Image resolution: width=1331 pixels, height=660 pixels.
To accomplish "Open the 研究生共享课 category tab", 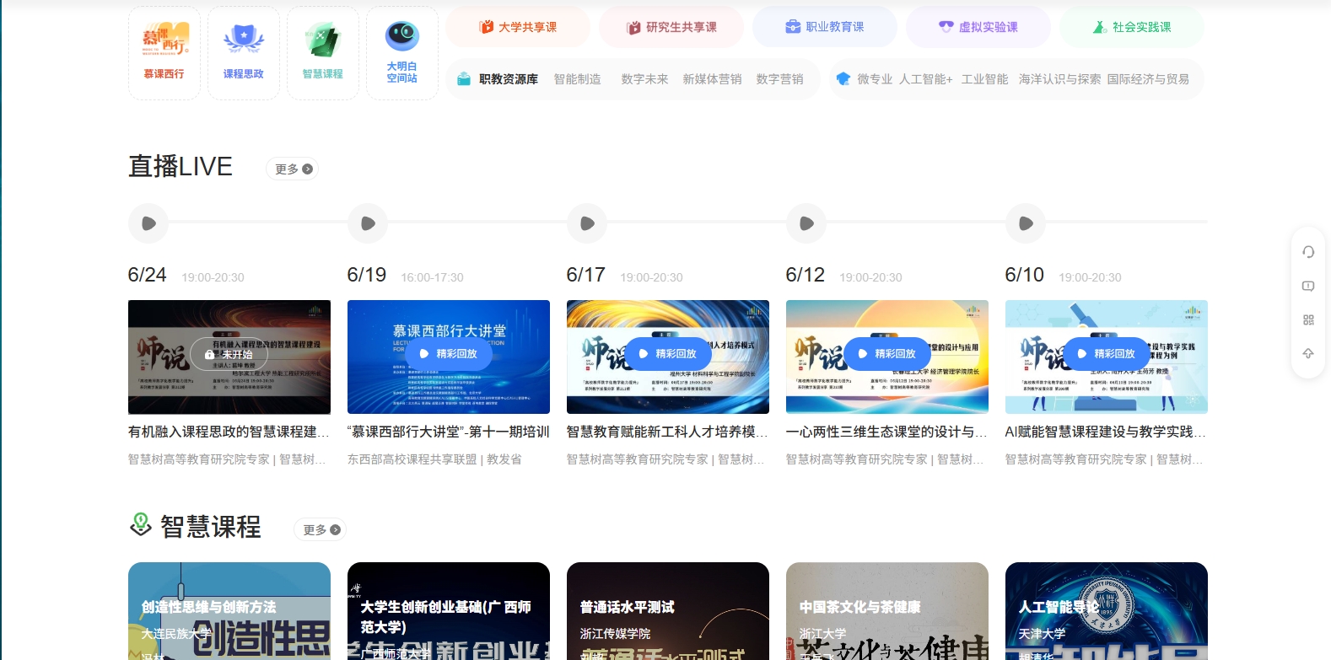I will [671, 27].
